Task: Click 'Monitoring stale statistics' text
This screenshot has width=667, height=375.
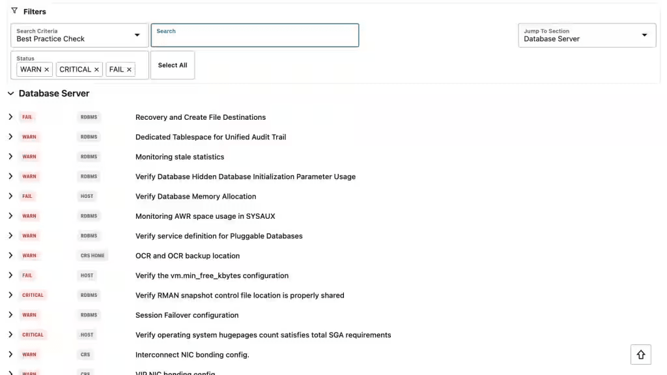Action: point(180,157)
